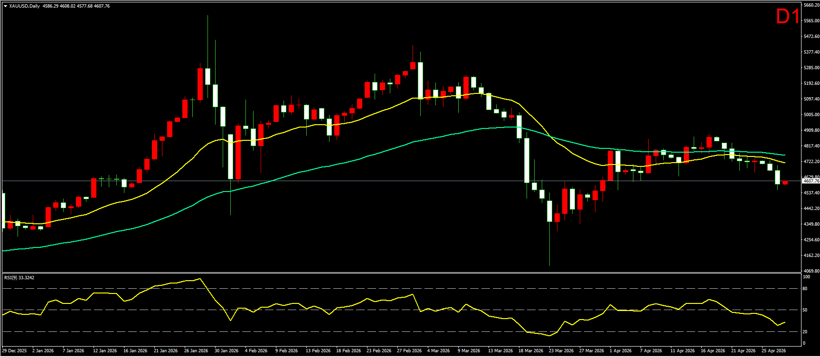The width and height of the screenshot is (820, 357).
Task: Click the 4069.80 price axis label
Action: click(811, 271)
